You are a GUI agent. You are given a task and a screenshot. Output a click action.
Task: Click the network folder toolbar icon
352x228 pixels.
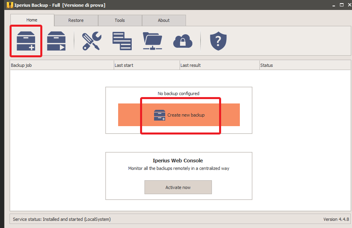pyautogui.click(x=152, y=41)
